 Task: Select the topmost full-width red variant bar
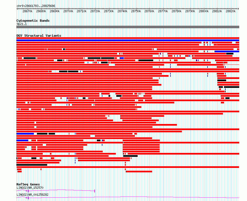[x=128, y=38]
